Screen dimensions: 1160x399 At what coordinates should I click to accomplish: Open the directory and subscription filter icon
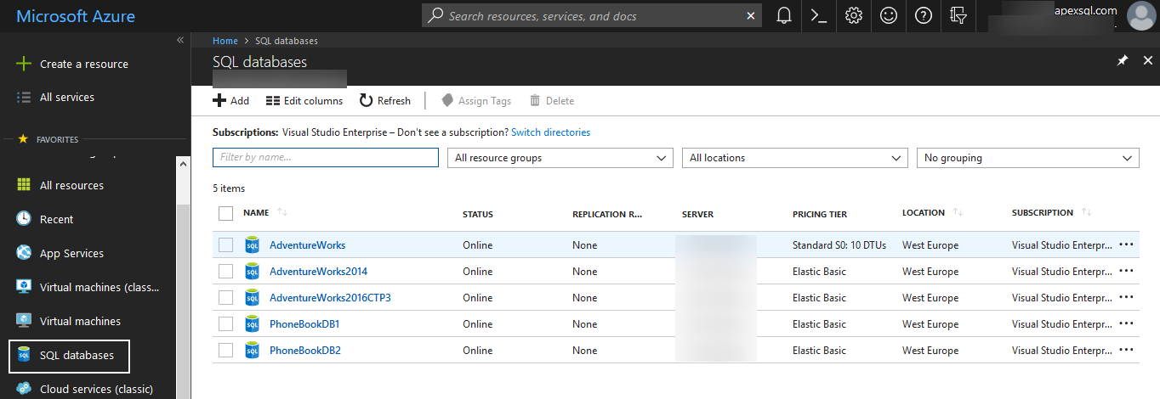(958, 16)
